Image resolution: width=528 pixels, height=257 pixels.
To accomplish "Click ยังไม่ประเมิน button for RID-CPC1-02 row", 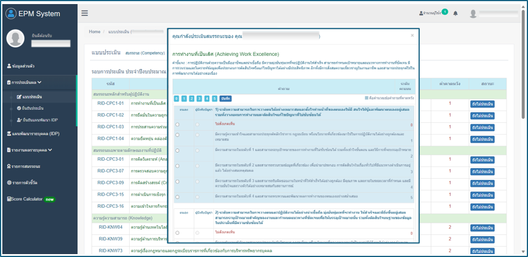I will (x=482, y=116).
